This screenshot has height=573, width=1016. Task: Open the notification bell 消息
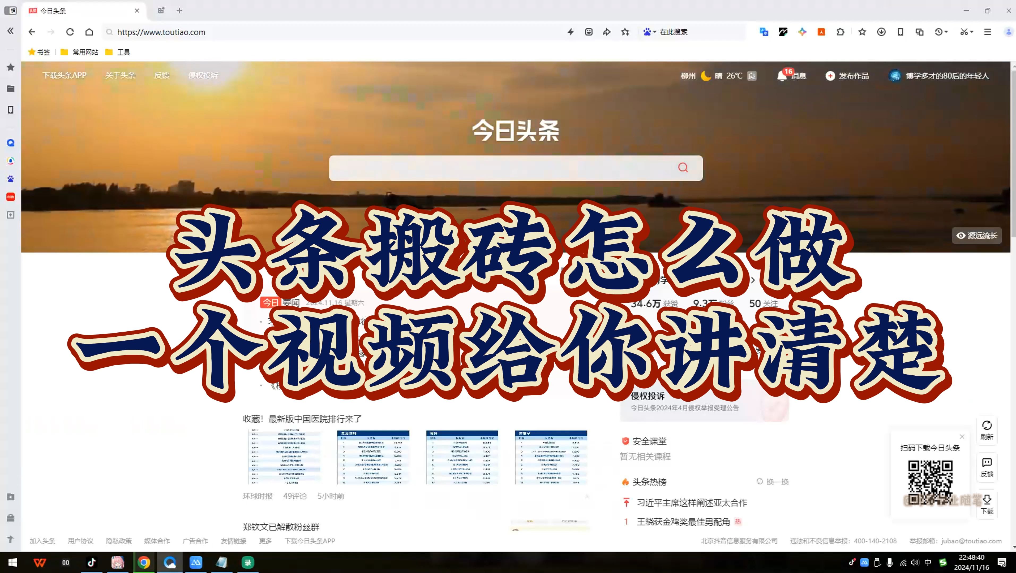click(x=792, y=75)
